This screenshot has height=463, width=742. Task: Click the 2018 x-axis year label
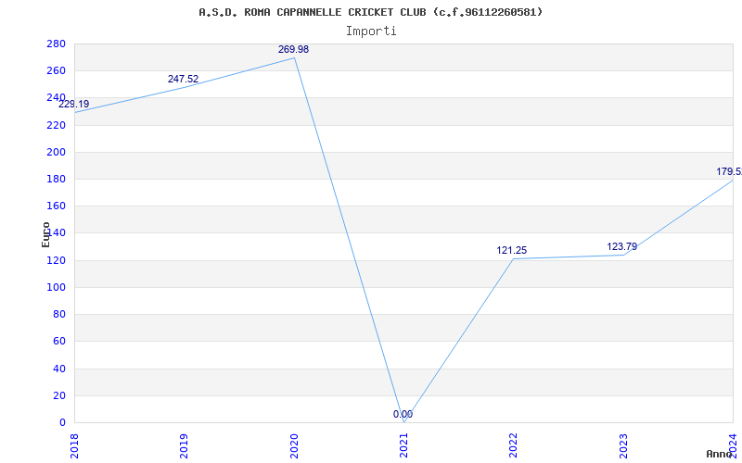pos(74,445)
